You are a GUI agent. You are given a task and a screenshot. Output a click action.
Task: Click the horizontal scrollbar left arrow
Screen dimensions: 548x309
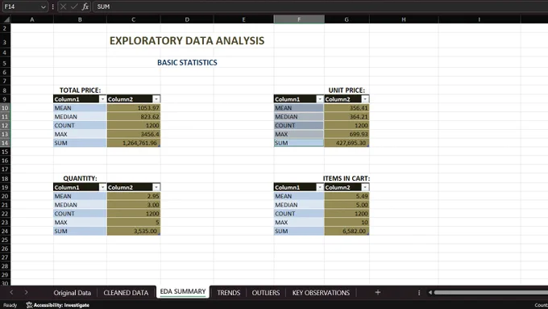[x=430, y=293]
